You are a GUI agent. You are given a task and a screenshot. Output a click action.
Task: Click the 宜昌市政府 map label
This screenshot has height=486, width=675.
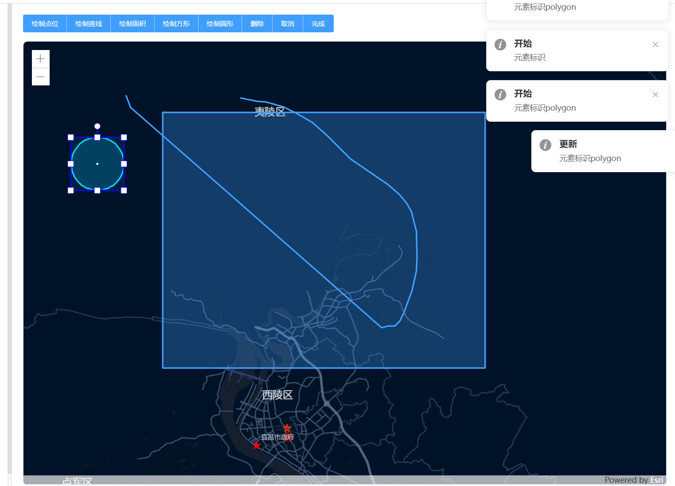pos(277,437)
